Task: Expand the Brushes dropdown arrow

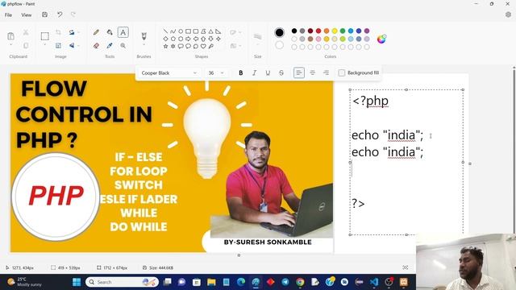Action: click(x=144, y=45)
